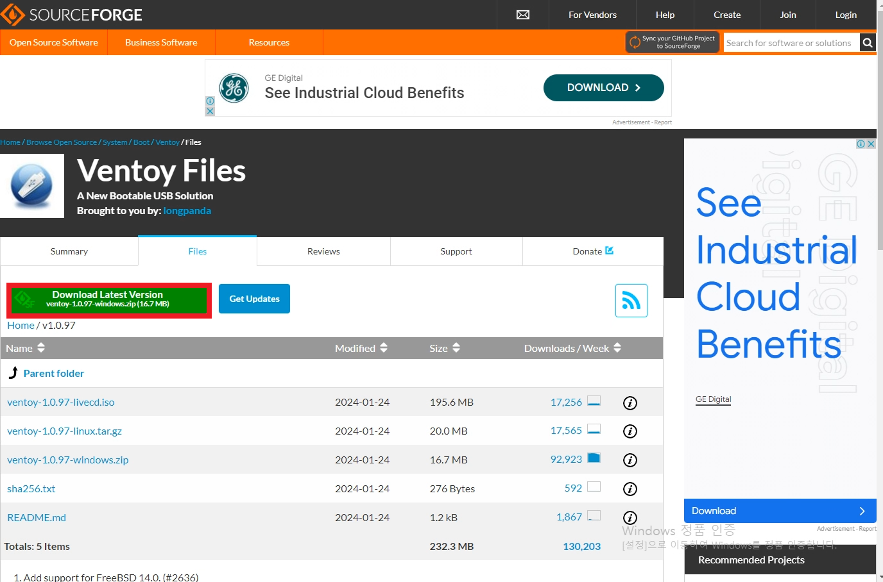The height and width of the screenshot is (582, 883).
Task: Click the 92,923 downloads count link
Action: (x=566, y=459)
